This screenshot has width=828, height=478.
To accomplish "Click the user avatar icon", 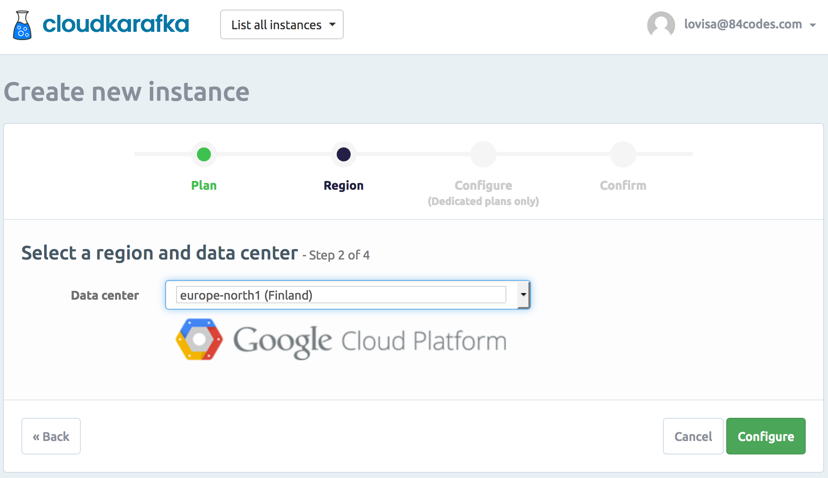I will click(x=661, y=24).
